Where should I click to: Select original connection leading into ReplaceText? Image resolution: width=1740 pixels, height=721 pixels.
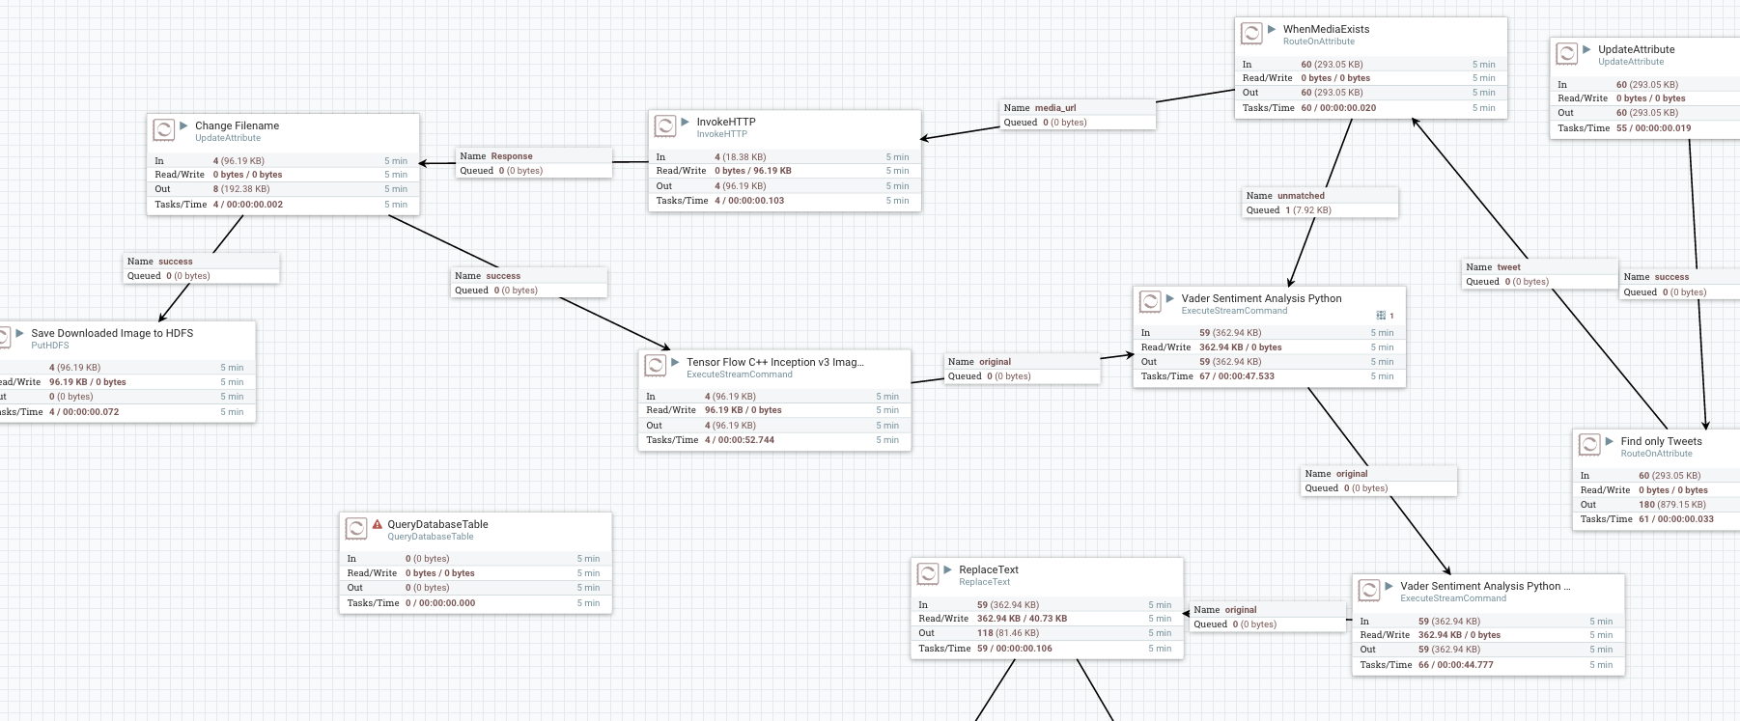pyautogui.click(x=1268, y=617)
